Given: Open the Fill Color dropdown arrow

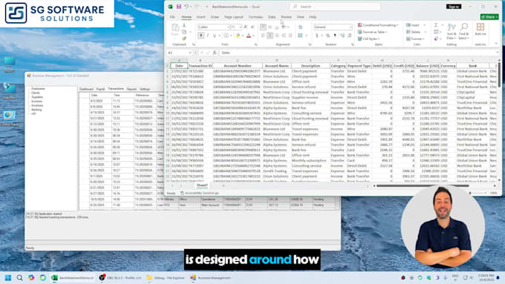Looking at the screenshot, I should pyautogui.click(x=243, y=36).
